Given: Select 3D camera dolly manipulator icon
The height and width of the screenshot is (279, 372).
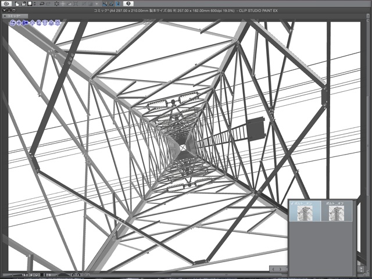Looking at the screenshot, I should [x=25, y=23].
